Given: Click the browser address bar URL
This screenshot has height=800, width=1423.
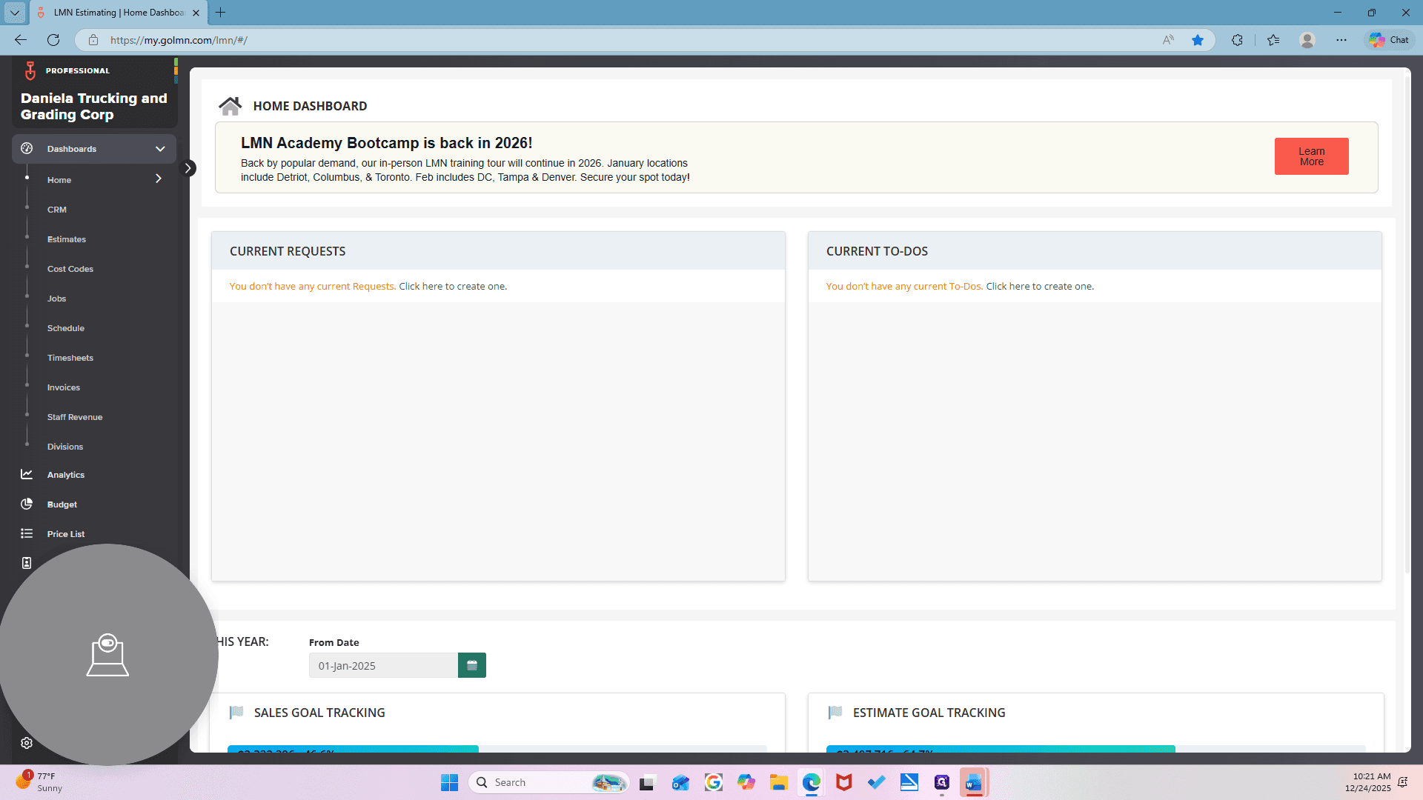Looking at the screenshot, I should point(179,40).
